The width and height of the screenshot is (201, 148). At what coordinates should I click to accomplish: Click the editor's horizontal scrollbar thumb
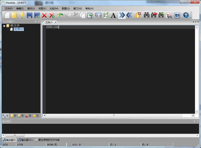tap(114, 115)
